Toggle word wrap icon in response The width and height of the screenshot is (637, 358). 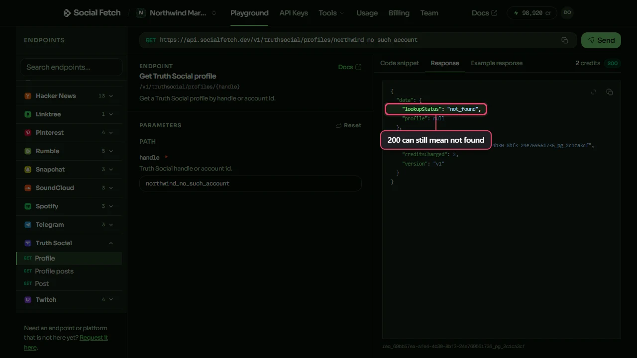coord(594,92)
